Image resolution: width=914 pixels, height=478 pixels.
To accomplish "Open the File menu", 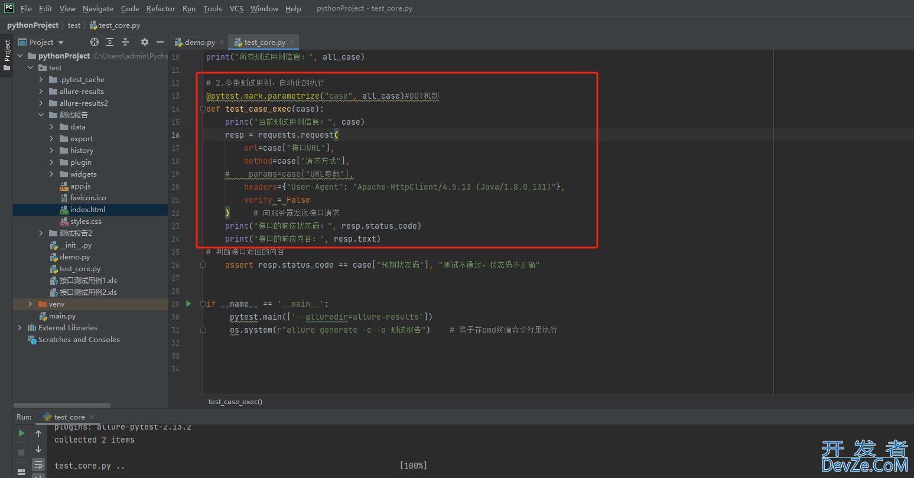I will point(26,8).
